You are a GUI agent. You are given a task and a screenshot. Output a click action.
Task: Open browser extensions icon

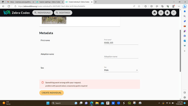(145, 6)
